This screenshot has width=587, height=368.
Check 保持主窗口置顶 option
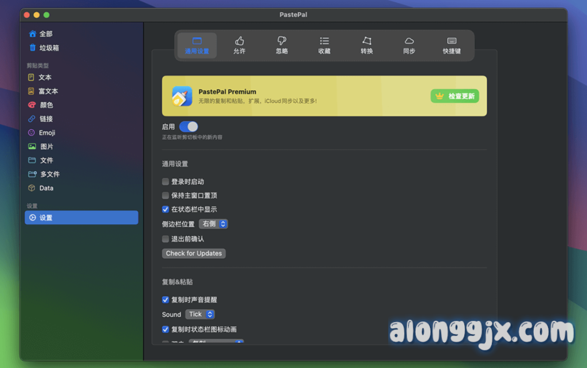point(166,195)
